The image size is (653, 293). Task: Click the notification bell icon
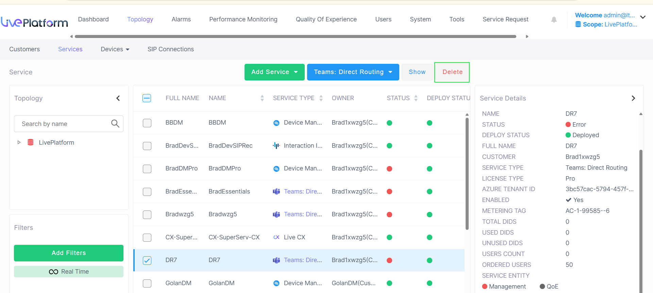click(x=554, y=20)
